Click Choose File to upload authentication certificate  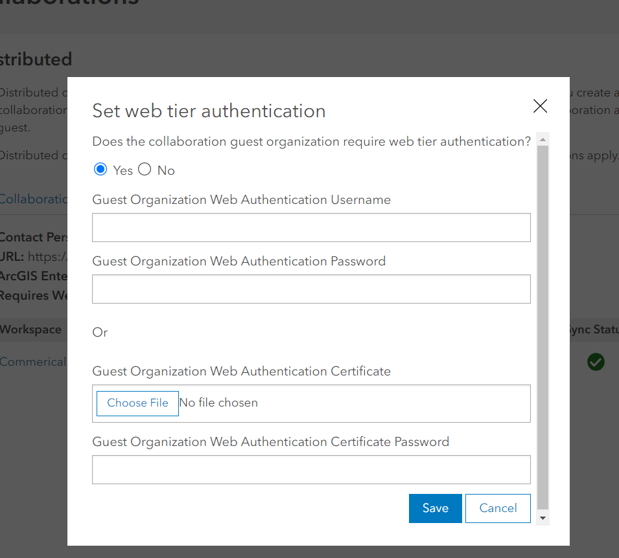tap(137, 403)
